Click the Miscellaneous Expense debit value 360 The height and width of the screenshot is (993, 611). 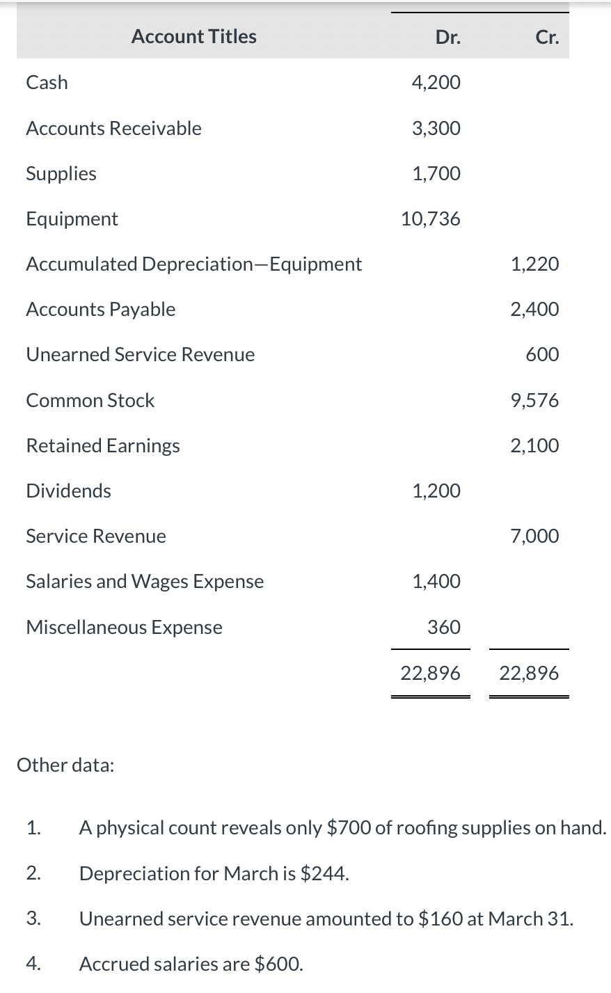tap(443, 627)
